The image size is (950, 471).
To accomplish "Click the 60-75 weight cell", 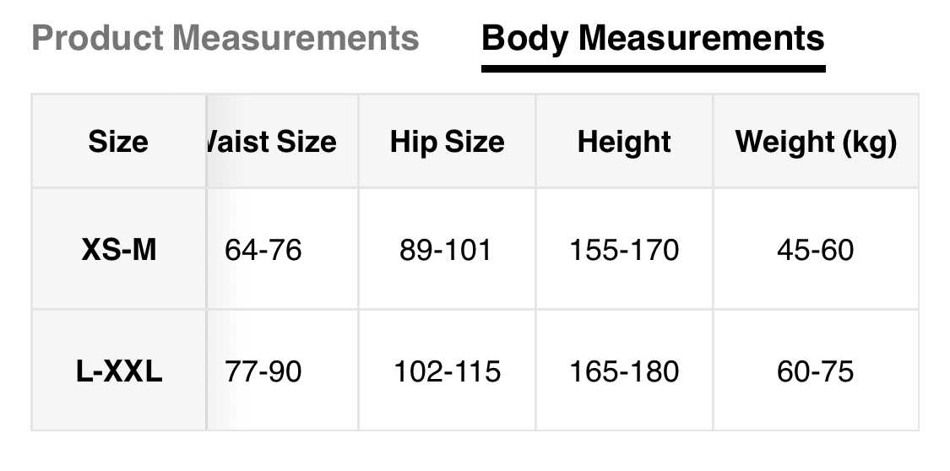I will click(x=816, y=371).
